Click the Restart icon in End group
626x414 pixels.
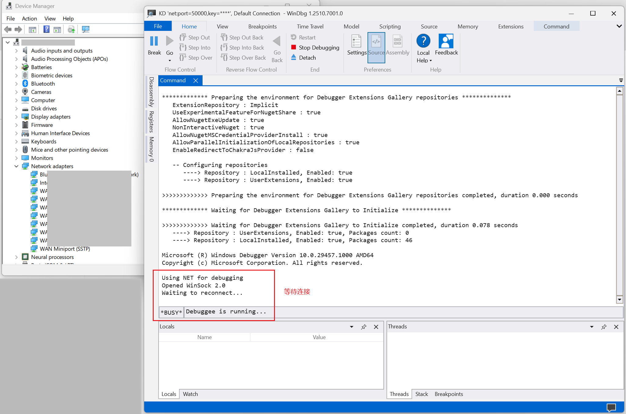(x=294, y=37)
